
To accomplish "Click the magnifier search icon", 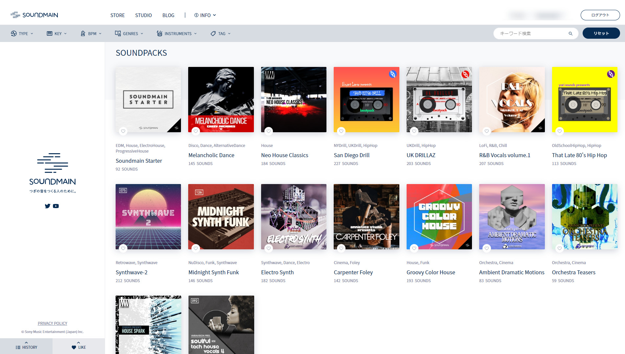I will point(570,33).
